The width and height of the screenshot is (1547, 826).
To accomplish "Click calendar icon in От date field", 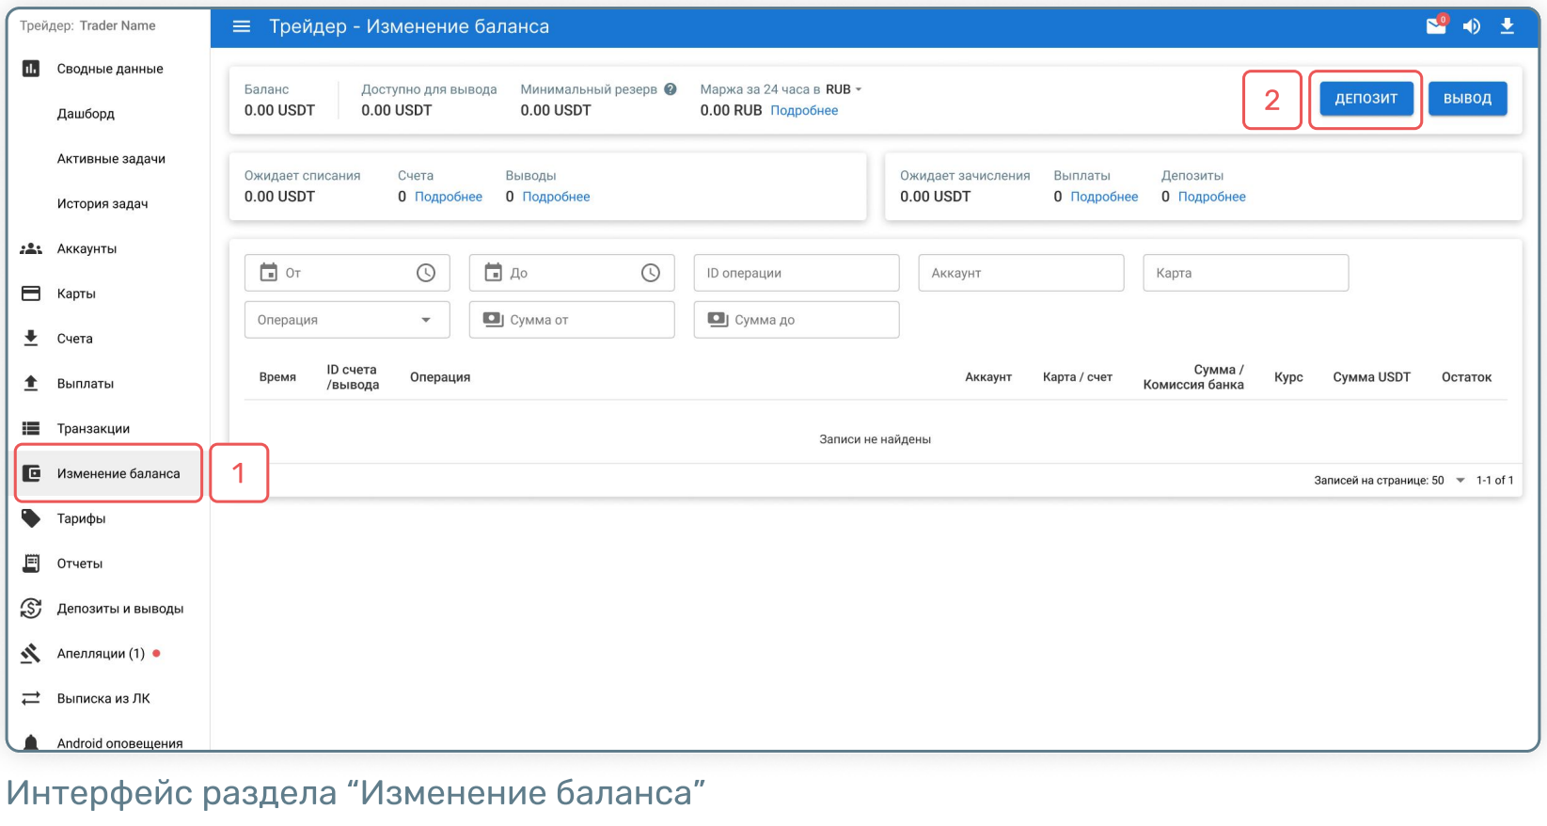I will click(269, 273).
